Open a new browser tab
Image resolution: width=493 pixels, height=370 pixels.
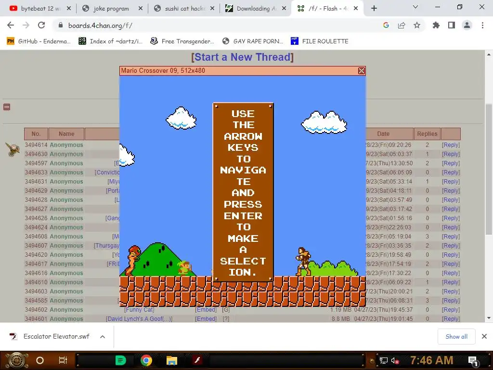coord(374,9)
